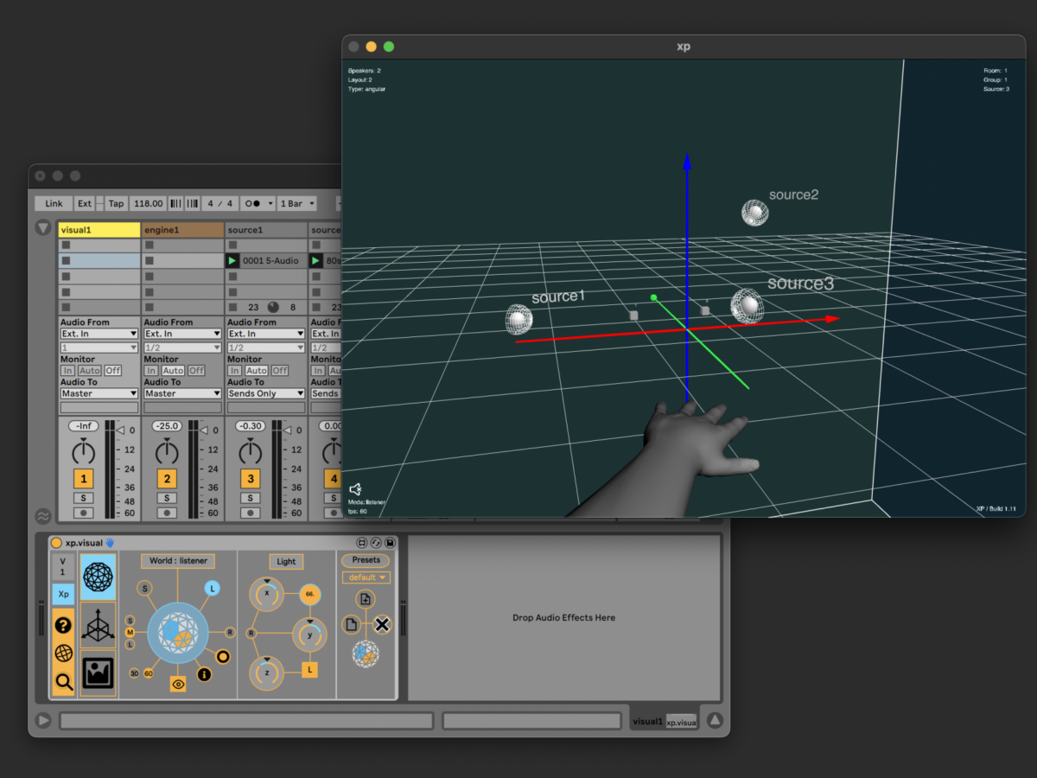Screen dimensions: 1037x778
Task: Open the default presets dropdown
Action: click(366, 577)
